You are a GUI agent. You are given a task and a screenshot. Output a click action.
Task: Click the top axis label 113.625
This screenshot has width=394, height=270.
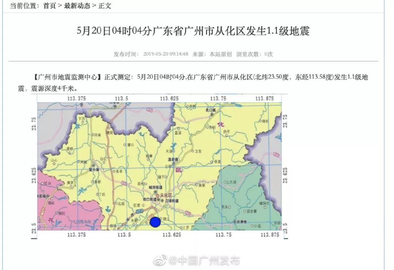[169, 99]
